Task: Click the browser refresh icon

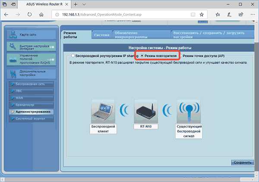Action: pyautogui.click(x=29, y=15)
